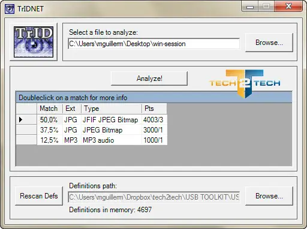Rescan the definitions with Rescan Defs

pyautogui.click(x=39, y=196)
